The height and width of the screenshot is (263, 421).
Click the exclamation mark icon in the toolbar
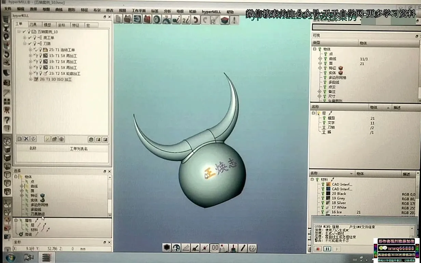point(234,20)
